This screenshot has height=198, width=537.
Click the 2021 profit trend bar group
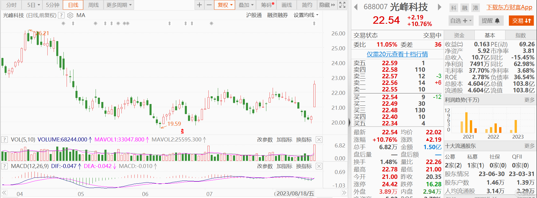point(468,123)
